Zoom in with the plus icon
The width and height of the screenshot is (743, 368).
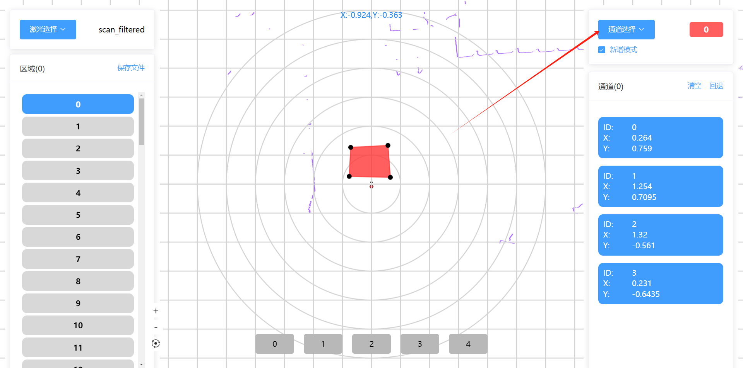tap(156, 311)
